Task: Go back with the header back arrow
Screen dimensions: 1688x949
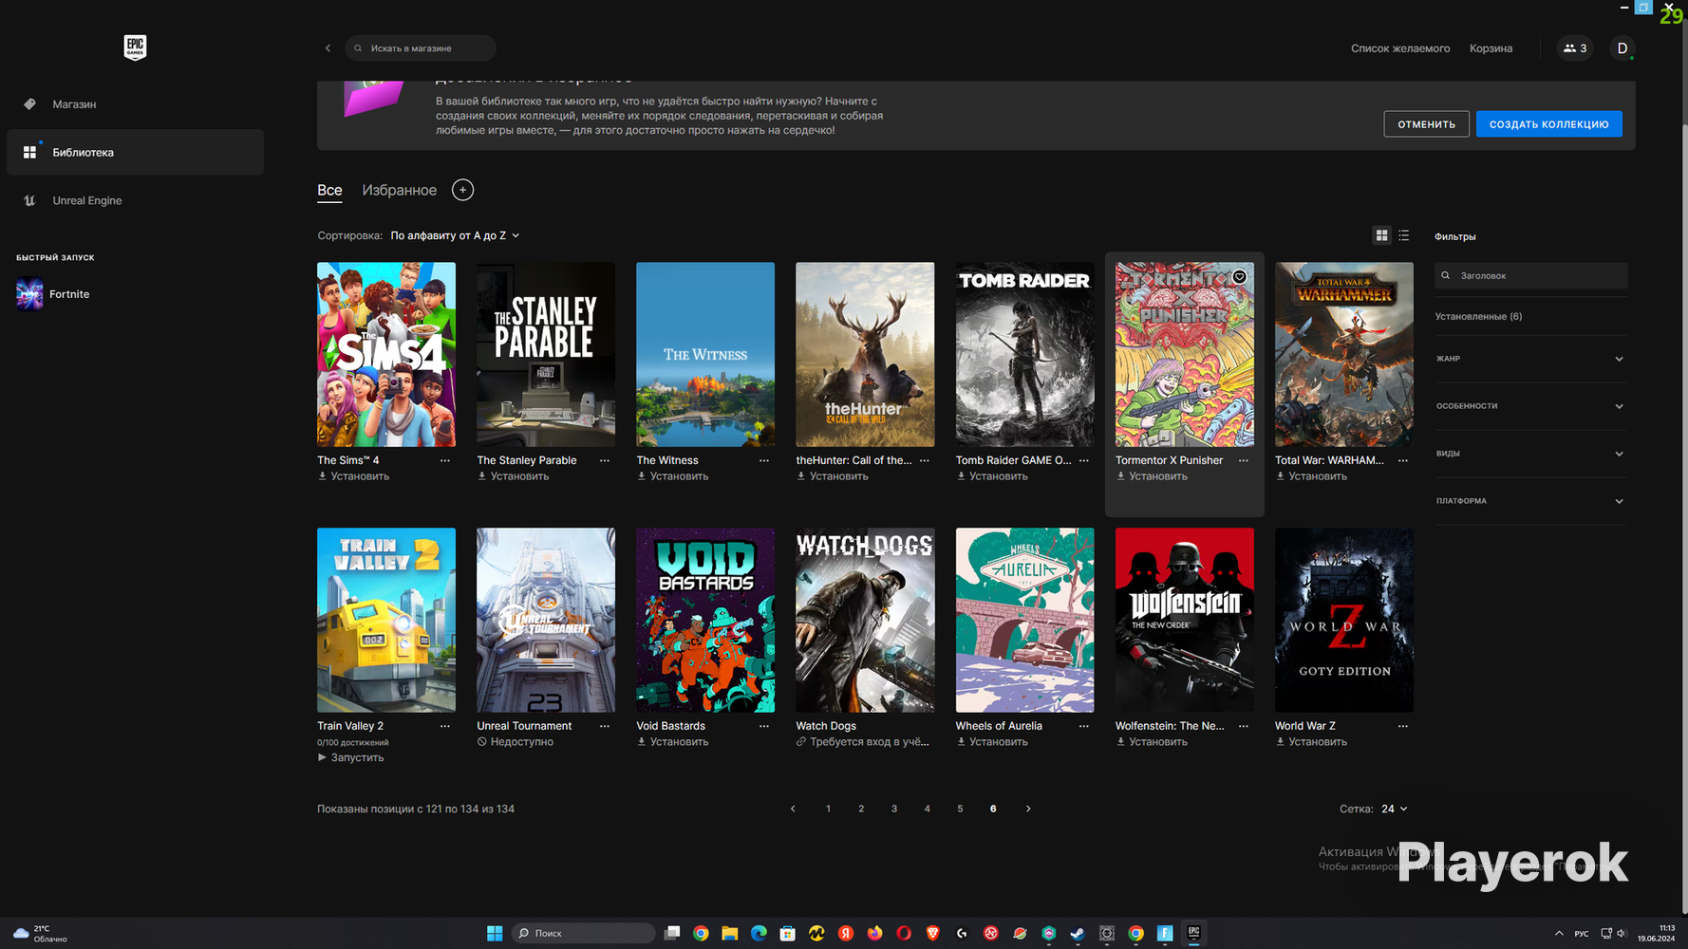Action: 328,48
